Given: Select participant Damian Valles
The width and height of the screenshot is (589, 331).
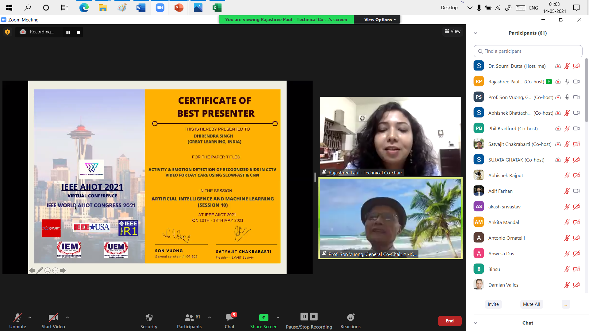Looking at the screenshot, I should pyautogui.click(x=528, y=285).
